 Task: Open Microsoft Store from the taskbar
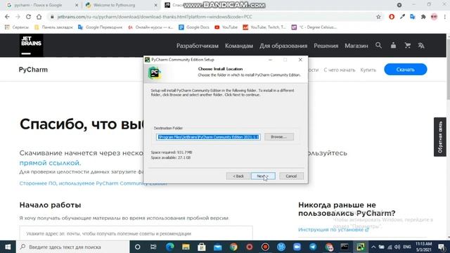[x=202, y=247]
